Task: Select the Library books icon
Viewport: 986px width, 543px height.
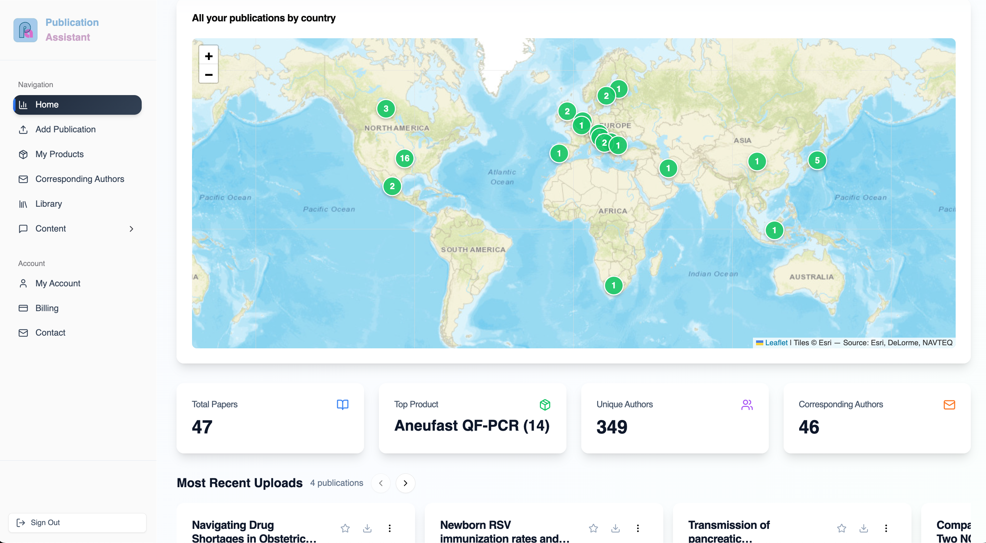Action: [23, 204]
